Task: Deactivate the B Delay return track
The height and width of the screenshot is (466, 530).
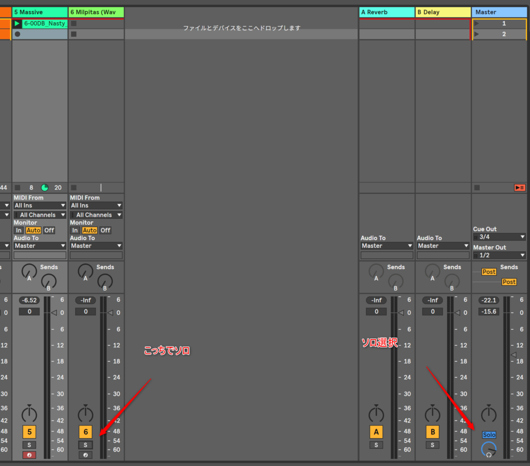Action: point(432,432)
